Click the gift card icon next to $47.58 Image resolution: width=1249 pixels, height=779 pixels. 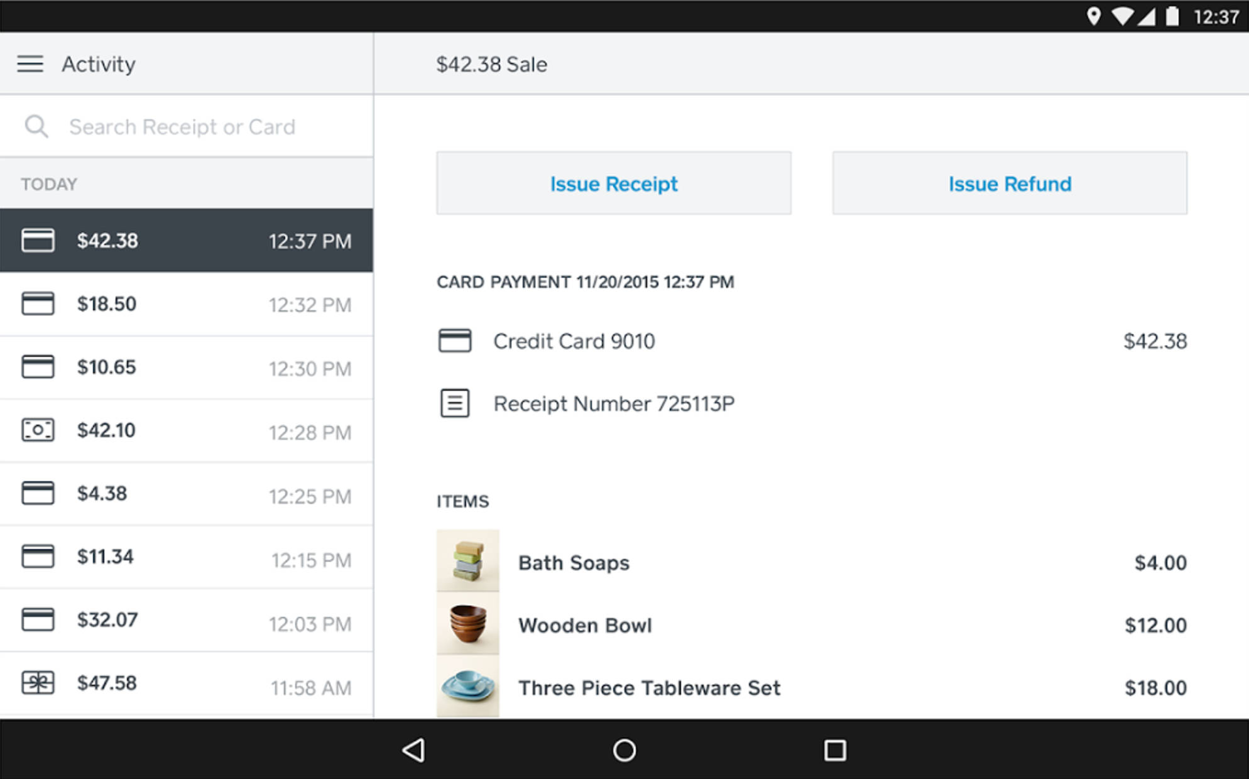point(38,682)
